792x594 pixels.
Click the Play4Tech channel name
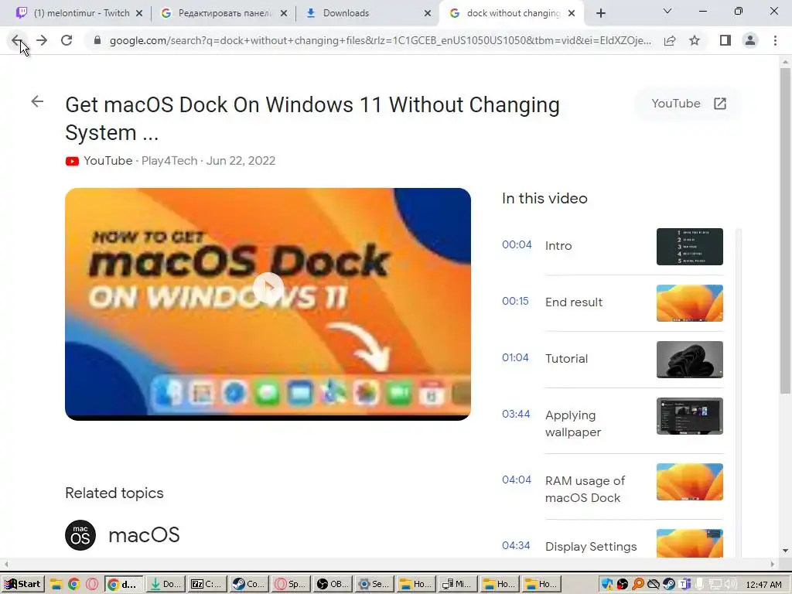(x=169, y=161)
